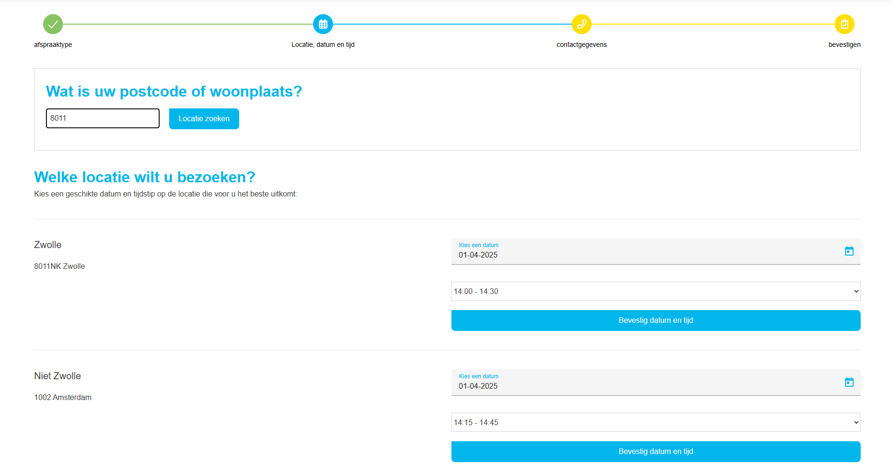Expand the 14:00 - 14:30 time dropdown

[656, 291]
